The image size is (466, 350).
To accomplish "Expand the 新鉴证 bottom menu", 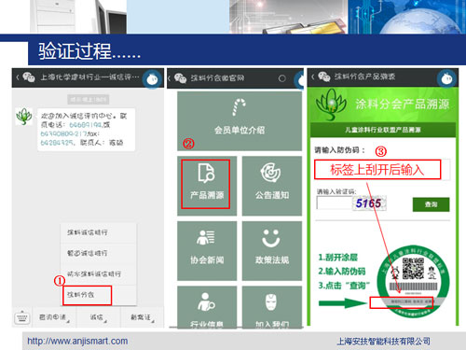I will [x=142, y=317].
